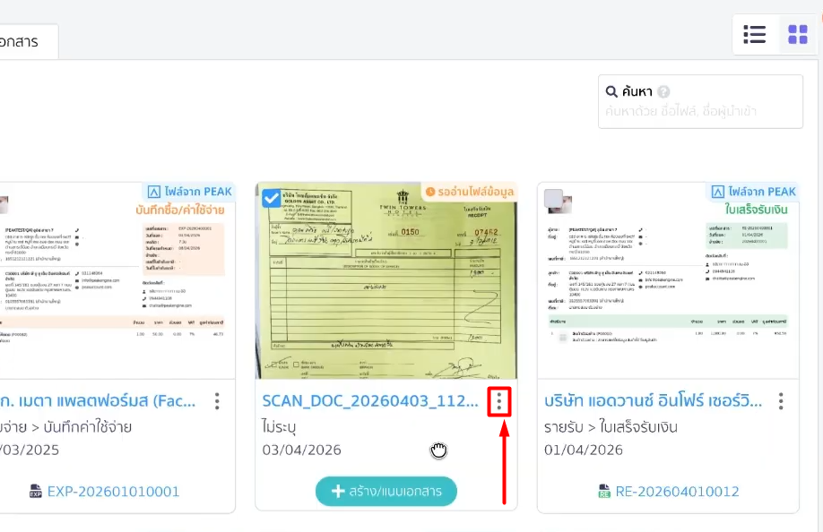Image resolution: width=823 pixels, height=532 pixels.
Task: Open three-dot menu for เมตา แพลตฟอร์มส card
Action: pyautogui.click(x=217, y=401)
